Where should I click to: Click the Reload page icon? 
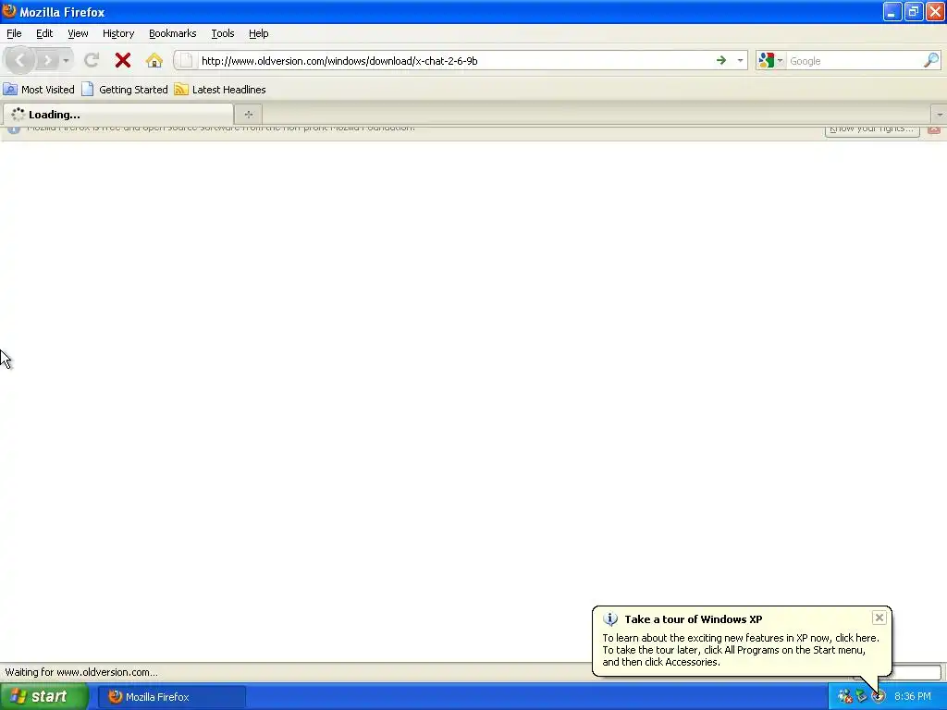92,60
